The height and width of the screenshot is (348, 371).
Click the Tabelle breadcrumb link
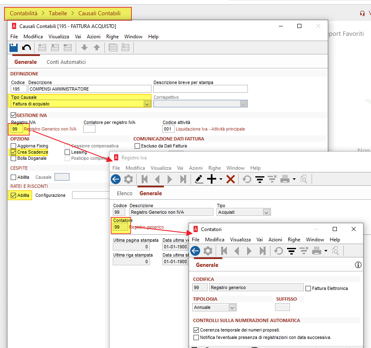coord(58,13)
